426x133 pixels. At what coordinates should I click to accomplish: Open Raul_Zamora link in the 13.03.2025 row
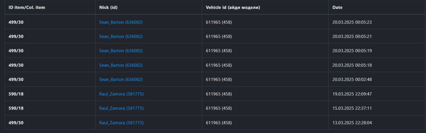point(121,123)
